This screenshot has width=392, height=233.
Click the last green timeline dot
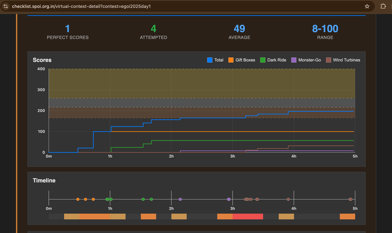coord(152,199)
